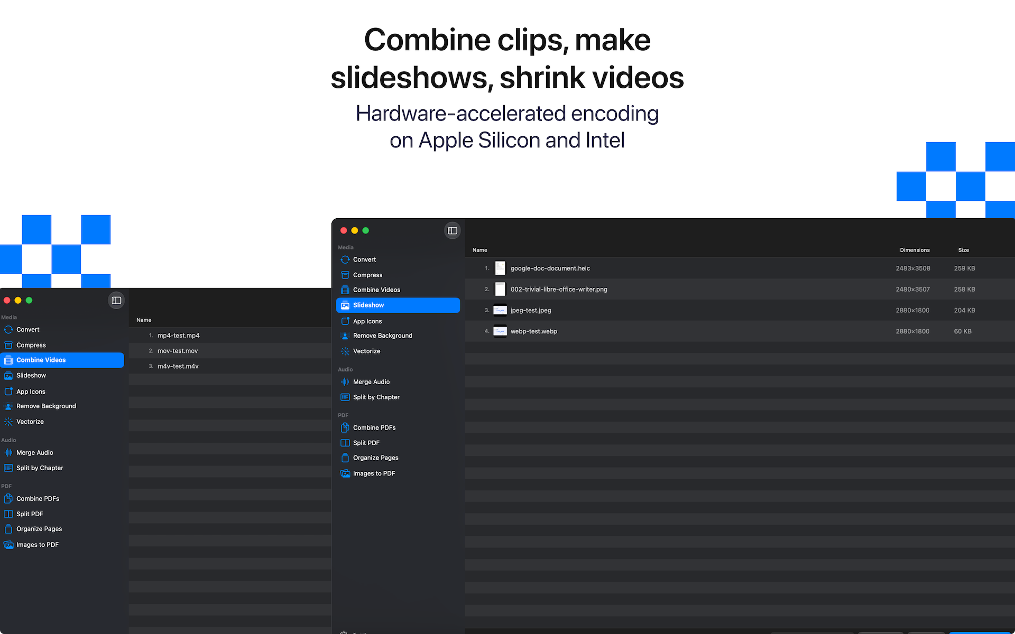
Task: Click 258 KB size cell
Action: click(965, 289)
